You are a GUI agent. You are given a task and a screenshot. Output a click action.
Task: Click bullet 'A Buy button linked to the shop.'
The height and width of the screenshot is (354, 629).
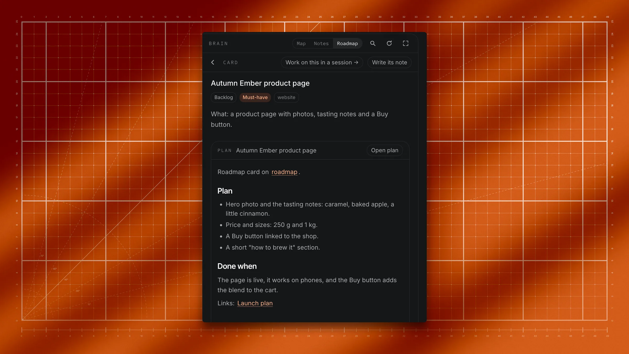tap(272, 236)
